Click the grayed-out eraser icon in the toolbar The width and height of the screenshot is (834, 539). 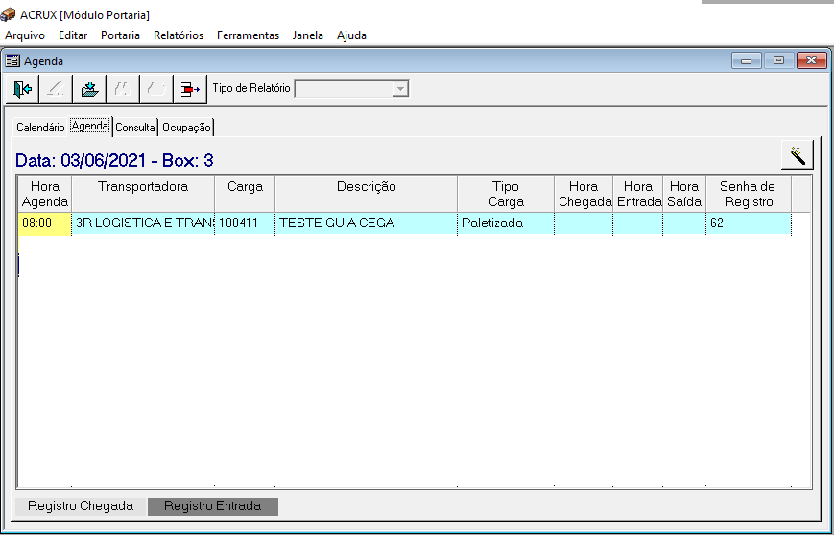[x=155, y=89]
